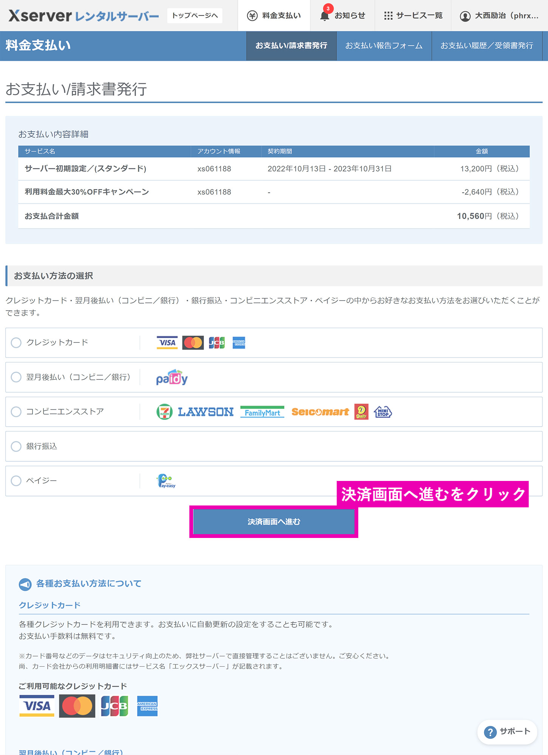The image size is (548, 755).
Task: Click the FamilyMart logo
Action: (x=262, y=412)
